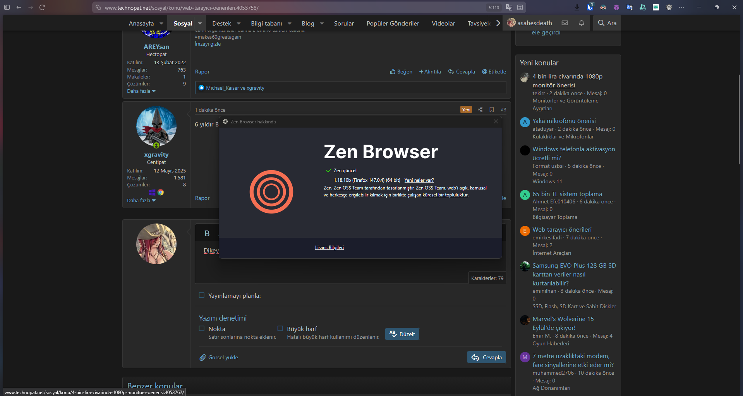Click the page vertical scrollbar
The width and height of the screenshot is (743, 396).
coord(740,120)
